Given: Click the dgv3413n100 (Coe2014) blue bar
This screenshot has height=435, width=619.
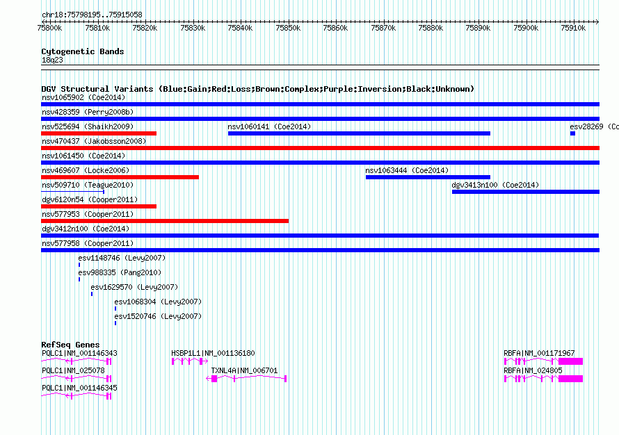Looking at the screenshot, I should pos(526,192).
